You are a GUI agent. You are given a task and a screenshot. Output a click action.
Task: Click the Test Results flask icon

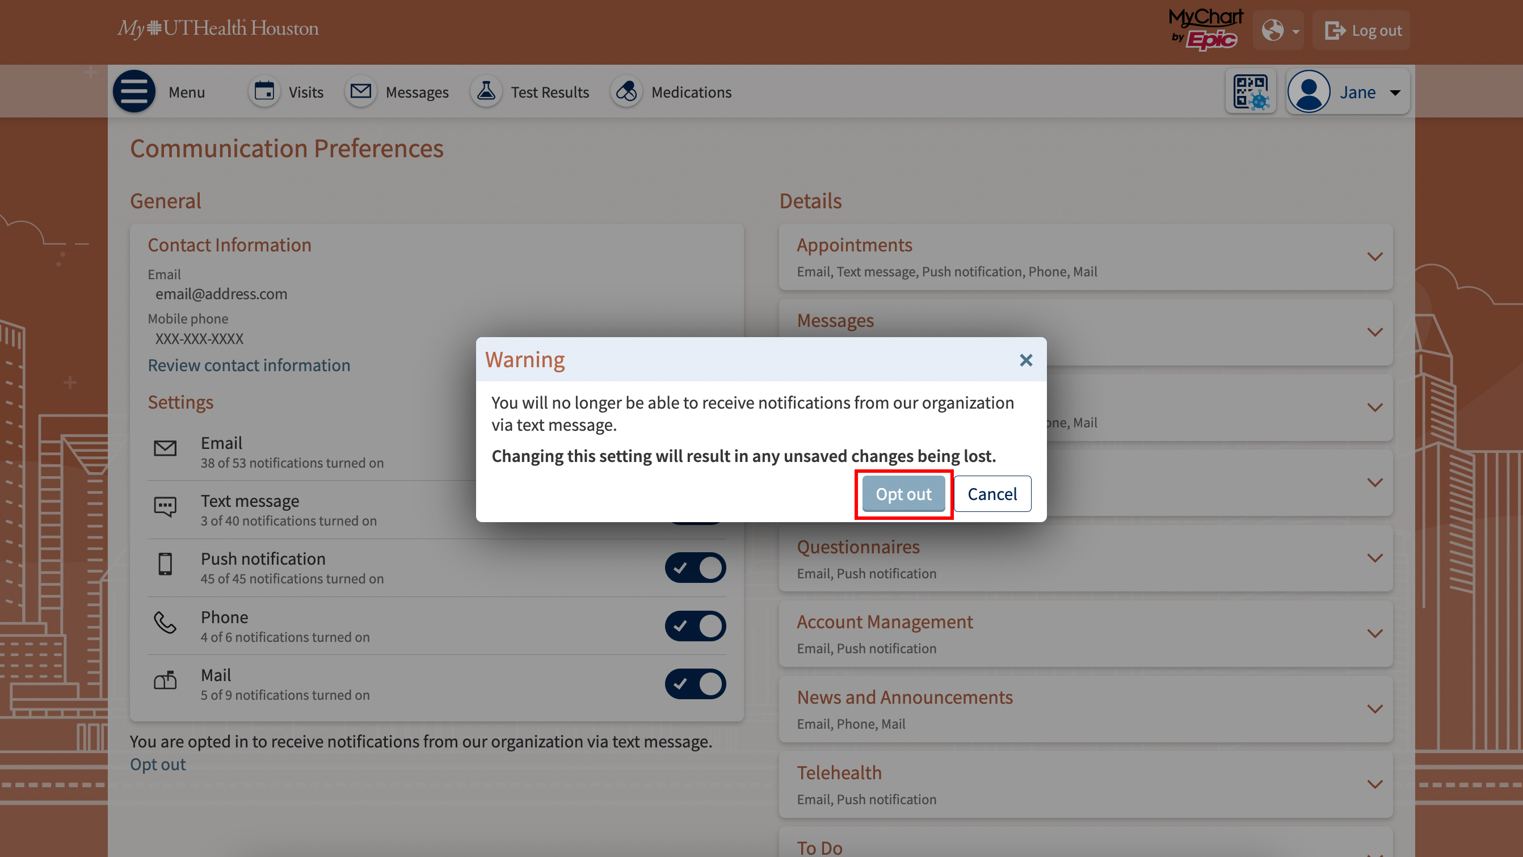486,92
